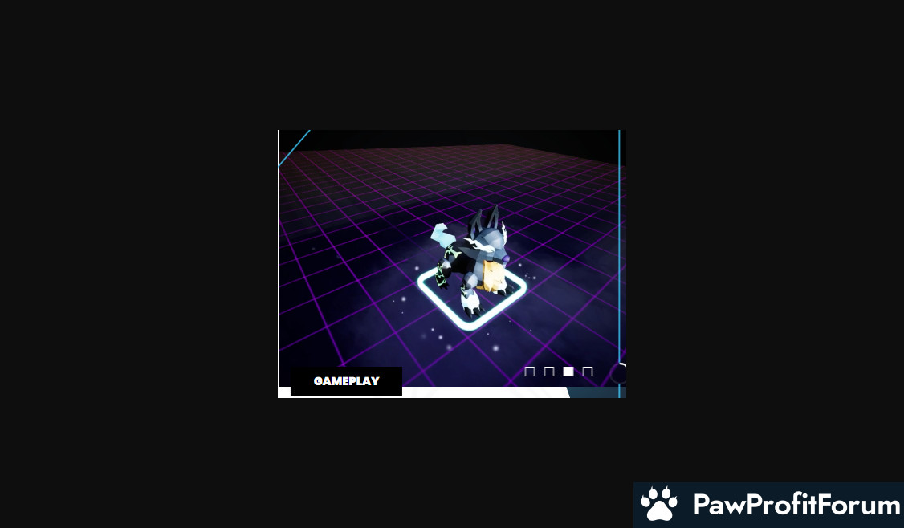Select the second slide indicator square

click(549, 372)
